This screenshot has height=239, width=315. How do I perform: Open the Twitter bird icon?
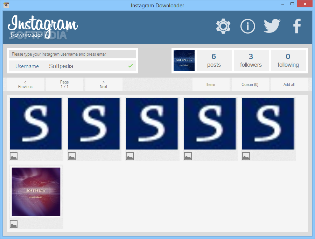click(x=272, y=26)
